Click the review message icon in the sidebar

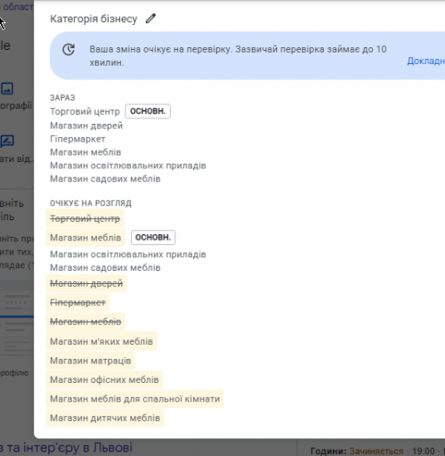point(7,141)
